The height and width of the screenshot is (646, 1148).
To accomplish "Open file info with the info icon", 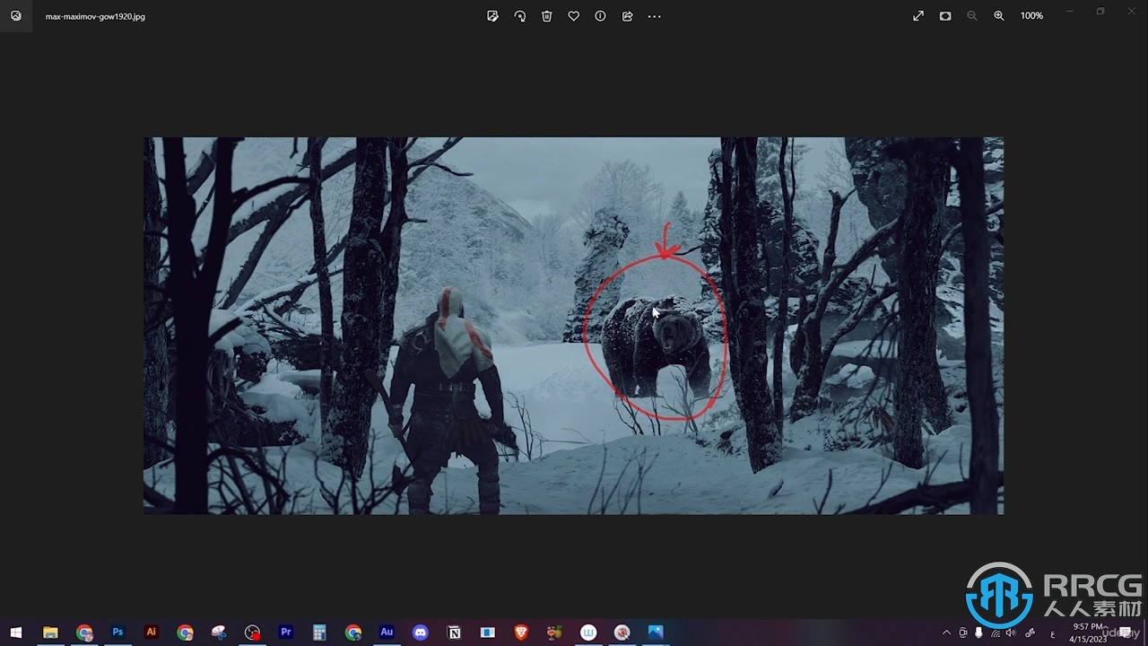I will coord(600,16).
